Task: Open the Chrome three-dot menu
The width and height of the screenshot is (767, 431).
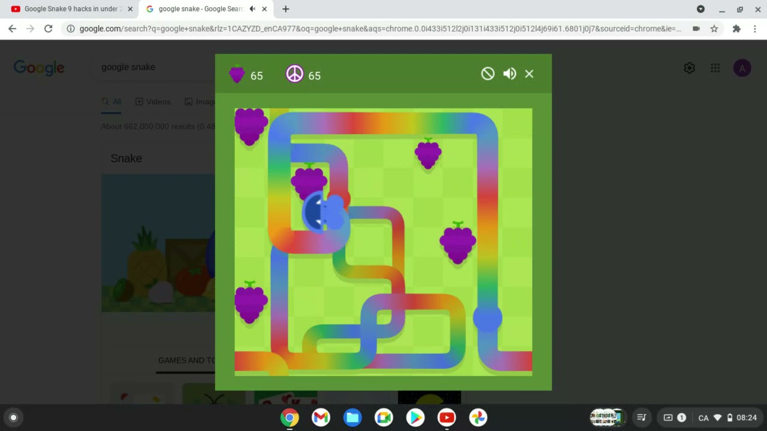Action: click(754, 28)
